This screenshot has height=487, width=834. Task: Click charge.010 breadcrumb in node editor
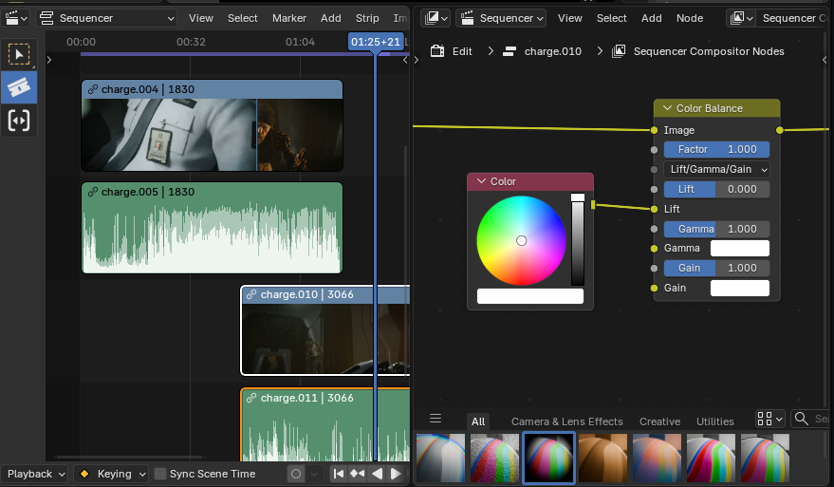(x=543, y=51)
